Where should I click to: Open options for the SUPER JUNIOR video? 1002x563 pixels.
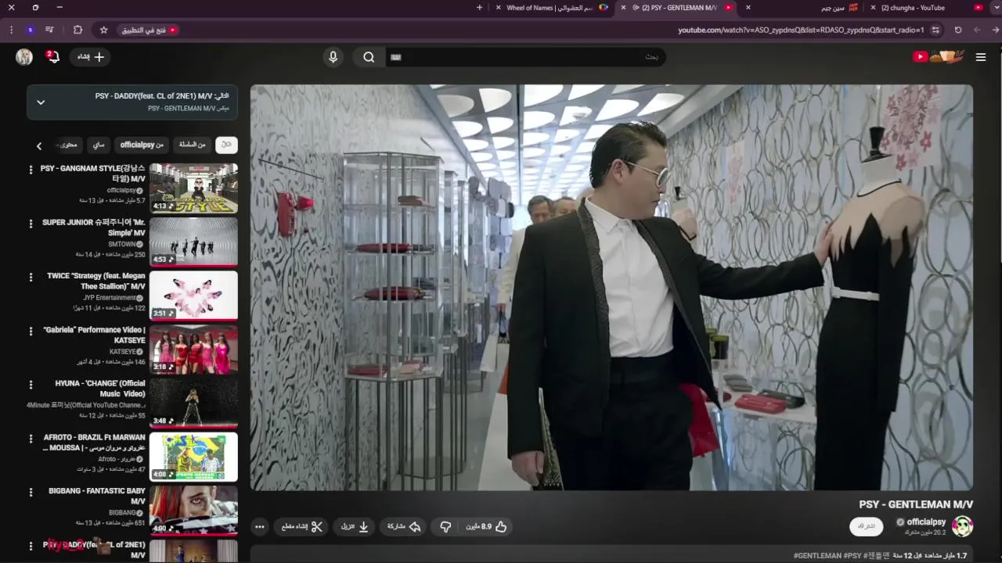(31, 224)
